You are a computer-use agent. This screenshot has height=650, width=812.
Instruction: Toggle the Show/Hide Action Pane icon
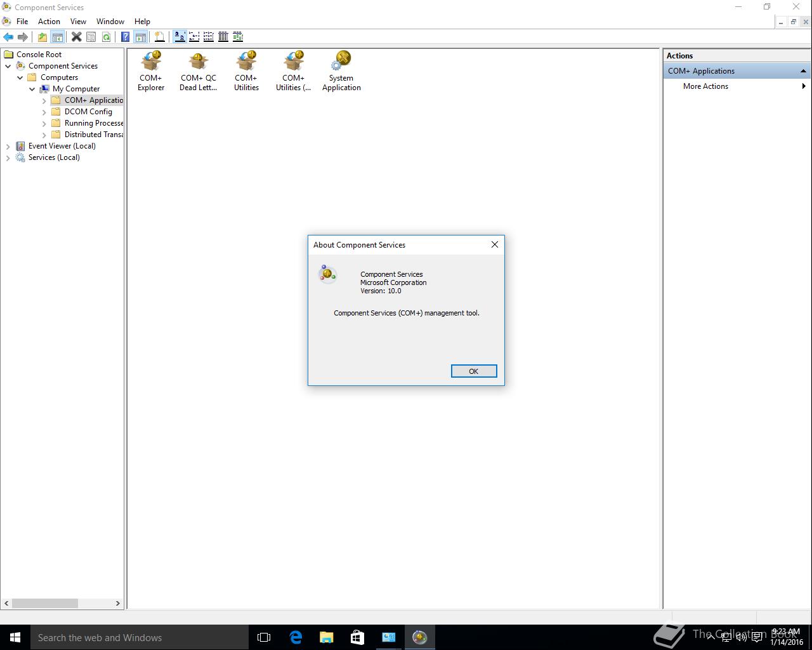click(140, 37)
